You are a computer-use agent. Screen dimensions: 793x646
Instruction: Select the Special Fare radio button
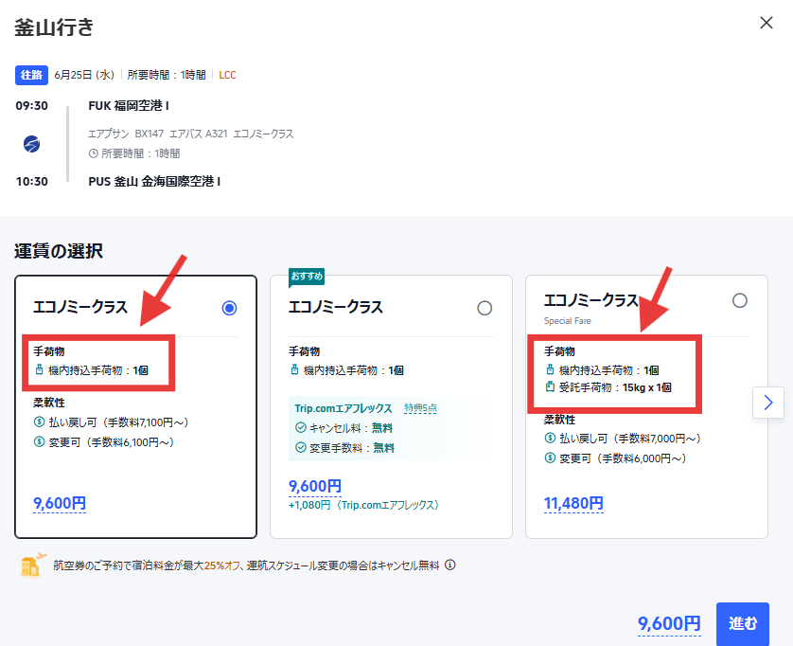click(x=740, y=300)
